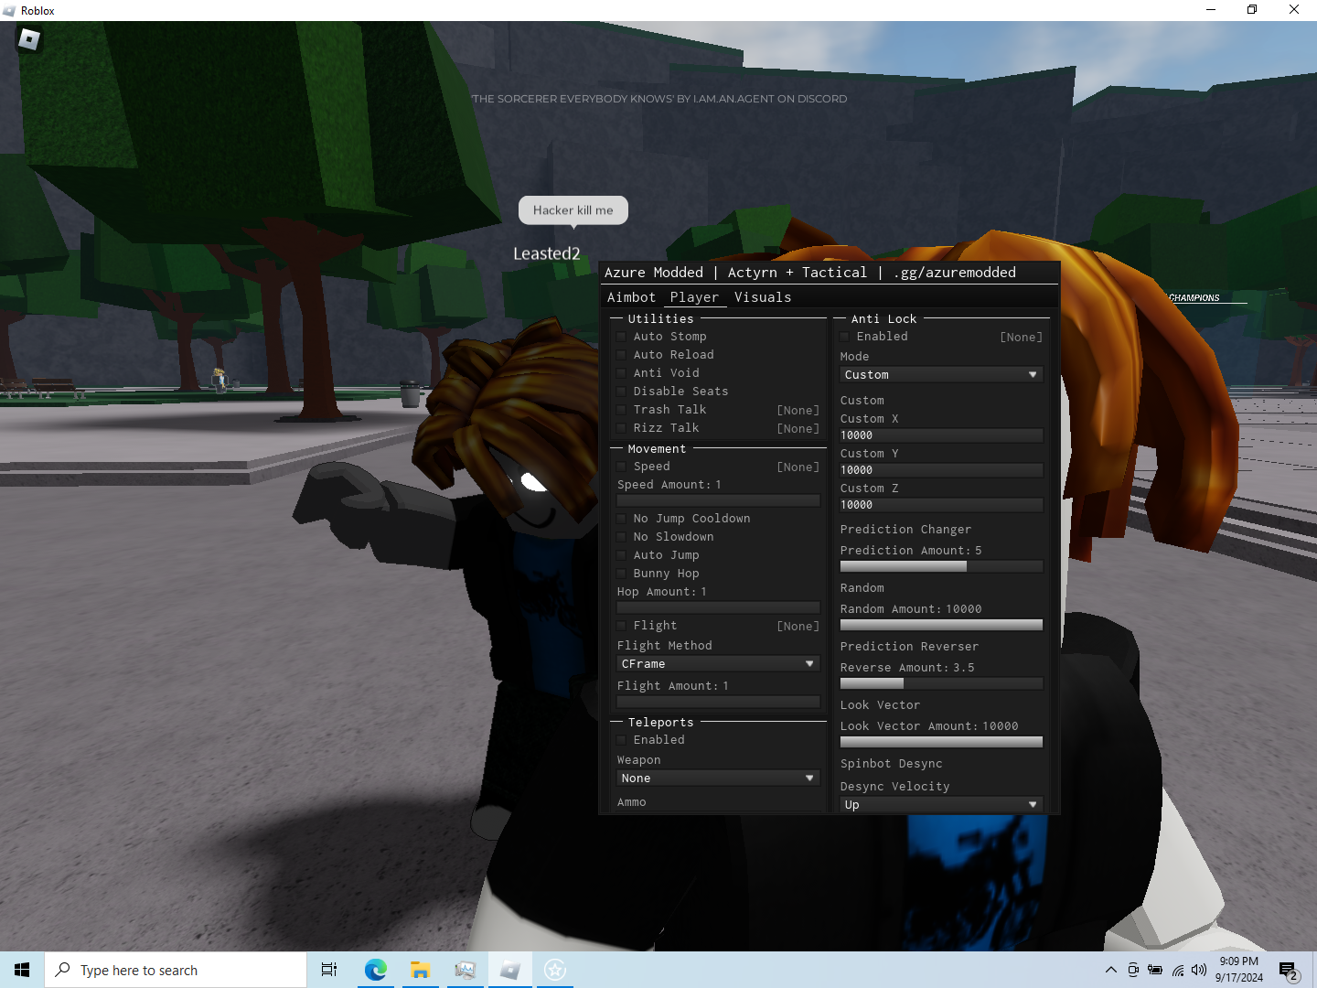Click the Spinbot Desync label
Viewport: 1317px width, 988px height.
pos(891,764)
